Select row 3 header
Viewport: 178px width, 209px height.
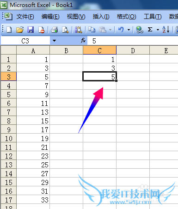pos(8,77)
